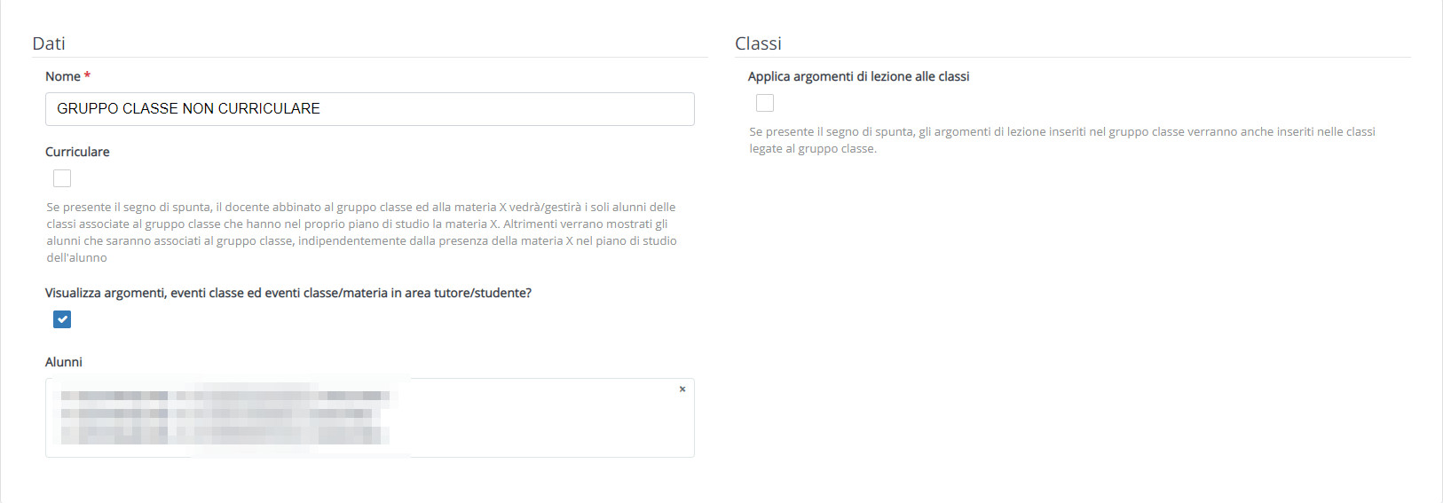Uncheck Visualizza argomenti in area tutore/studente
Screen dimensions: 1443x503
(62, 319)
